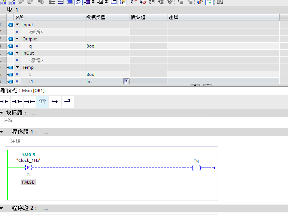This screenshot has width=288, height=215.
Task: Select the t variable name cell
Action: click(52, 74)
